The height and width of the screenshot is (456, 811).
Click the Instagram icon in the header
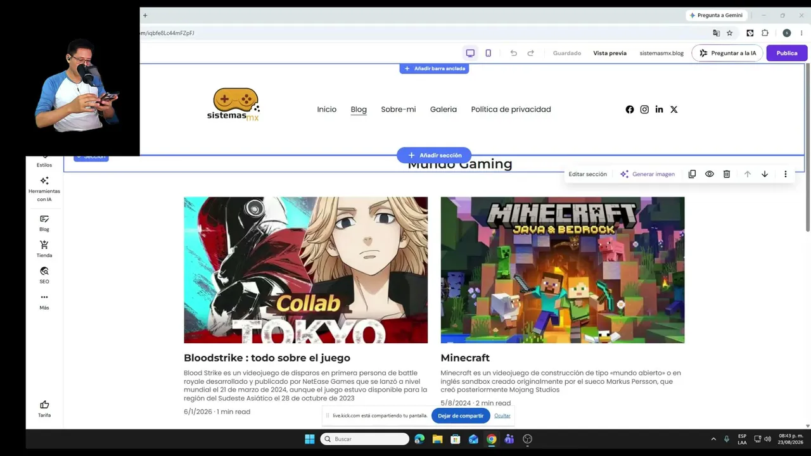(644, 110)
